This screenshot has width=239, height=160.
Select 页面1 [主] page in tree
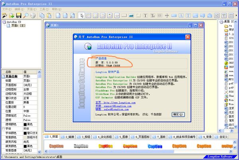[18, 25]
